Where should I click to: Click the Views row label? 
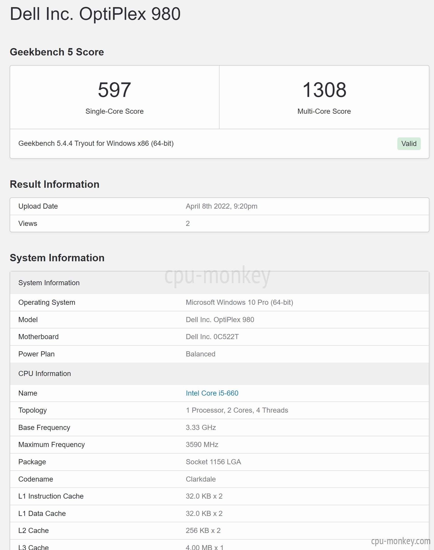(28, 223)
